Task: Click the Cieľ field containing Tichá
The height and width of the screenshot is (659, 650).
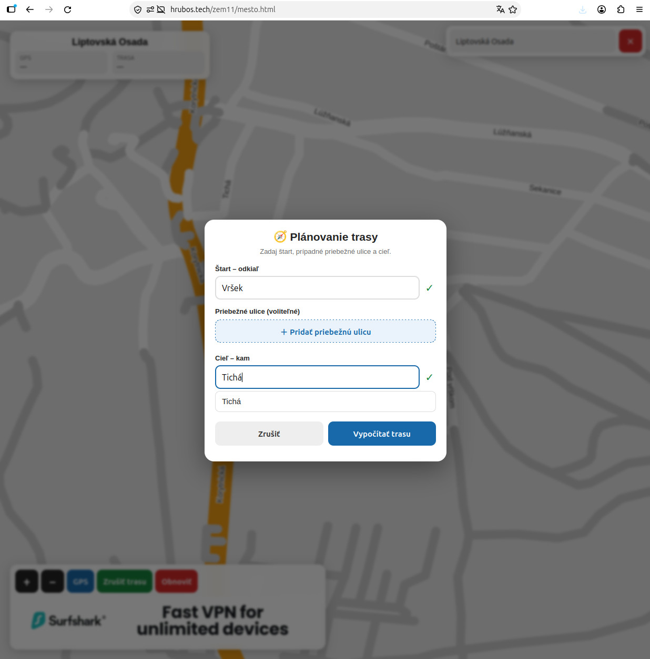Action: 317,377
